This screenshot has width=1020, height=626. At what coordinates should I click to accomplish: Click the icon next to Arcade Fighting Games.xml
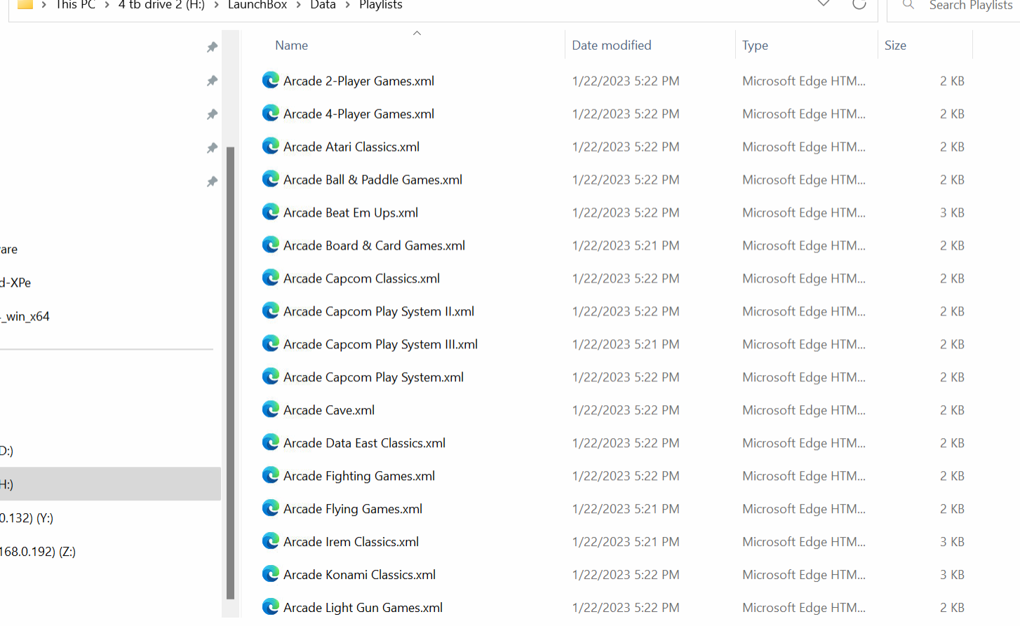271,475
